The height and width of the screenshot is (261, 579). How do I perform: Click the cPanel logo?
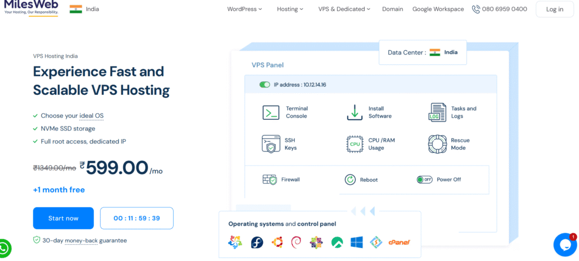point(399,242)
